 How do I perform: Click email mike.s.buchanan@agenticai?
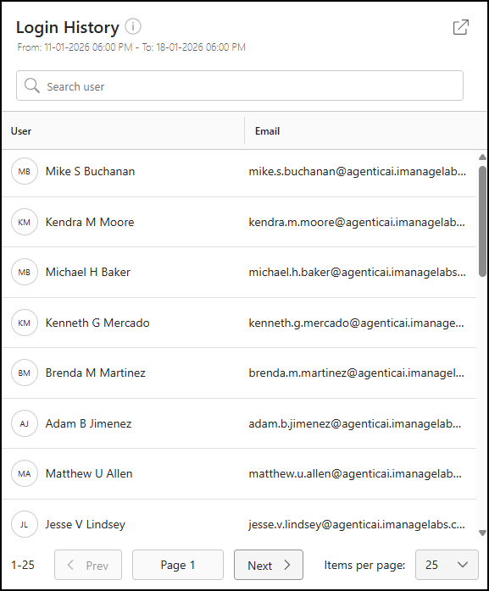coord(358,172)
